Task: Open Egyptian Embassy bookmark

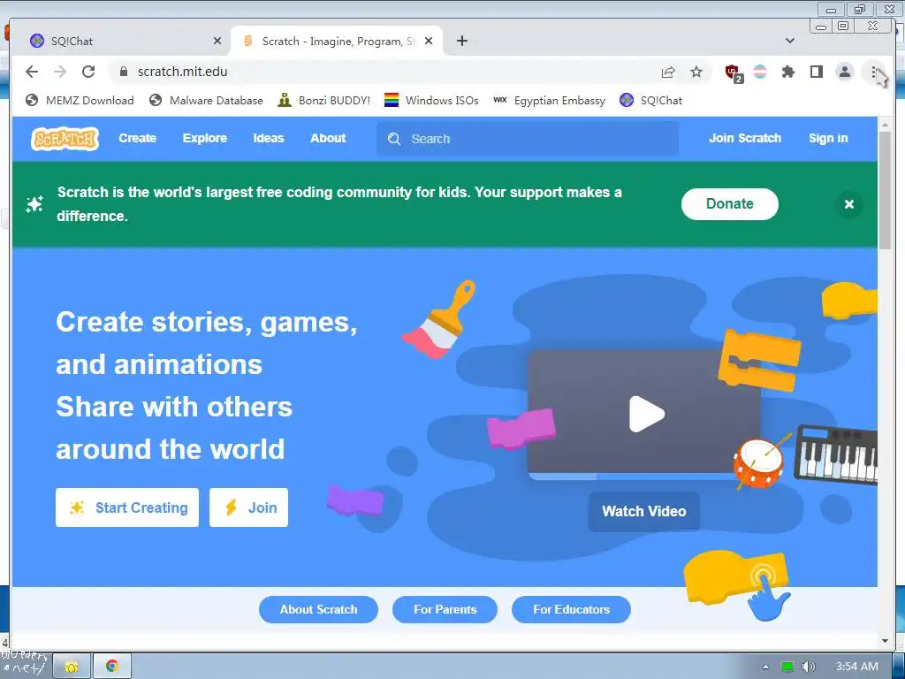Action: click(549, 101)
